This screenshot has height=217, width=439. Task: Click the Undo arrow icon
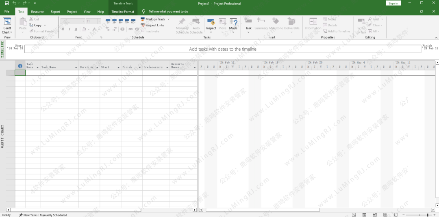(15, 3)
